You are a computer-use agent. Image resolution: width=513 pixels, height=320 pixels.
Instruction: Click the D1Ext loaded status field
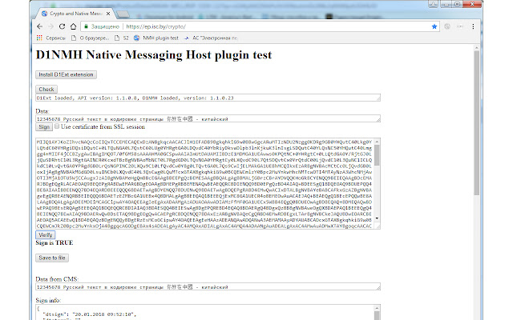click(208, 98)
